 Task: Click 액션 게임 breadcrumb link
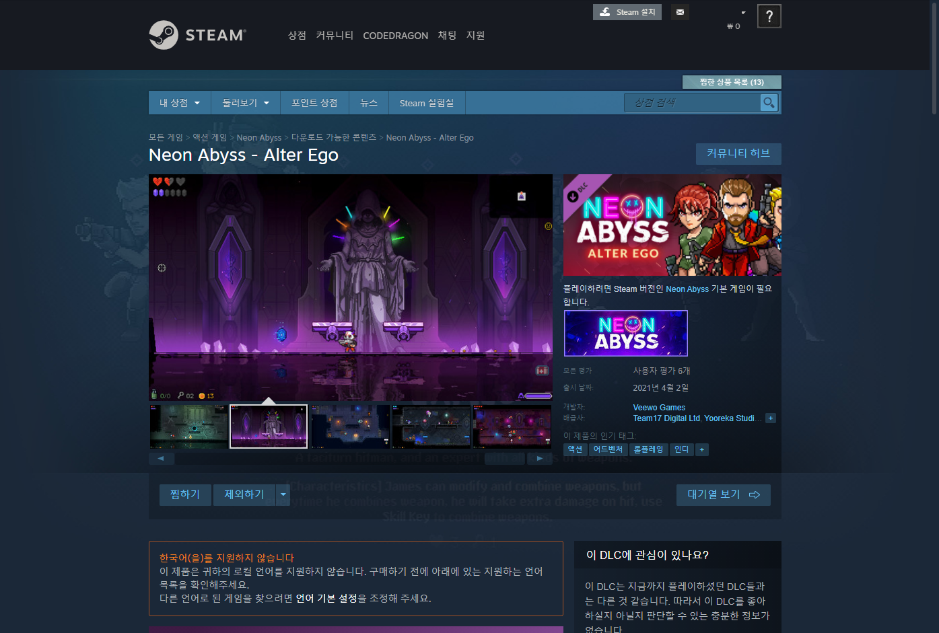[x=210, y=137]
